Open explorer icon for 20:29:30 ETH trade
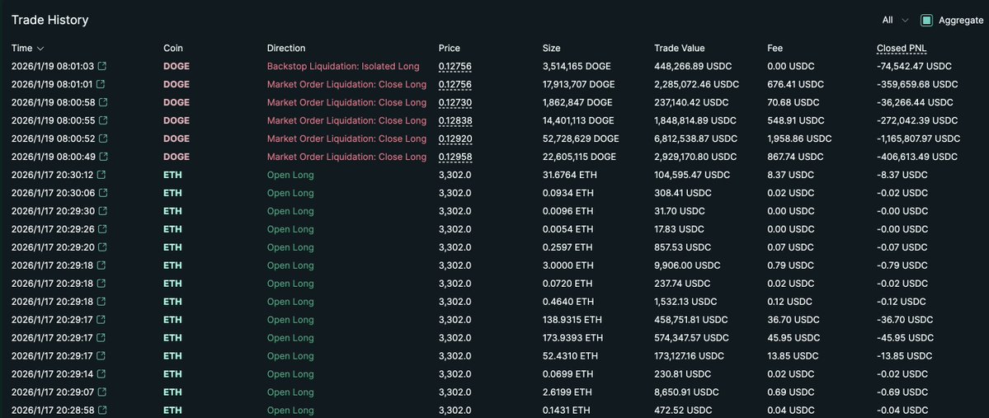The image size is (989, 418). [101, 211]
